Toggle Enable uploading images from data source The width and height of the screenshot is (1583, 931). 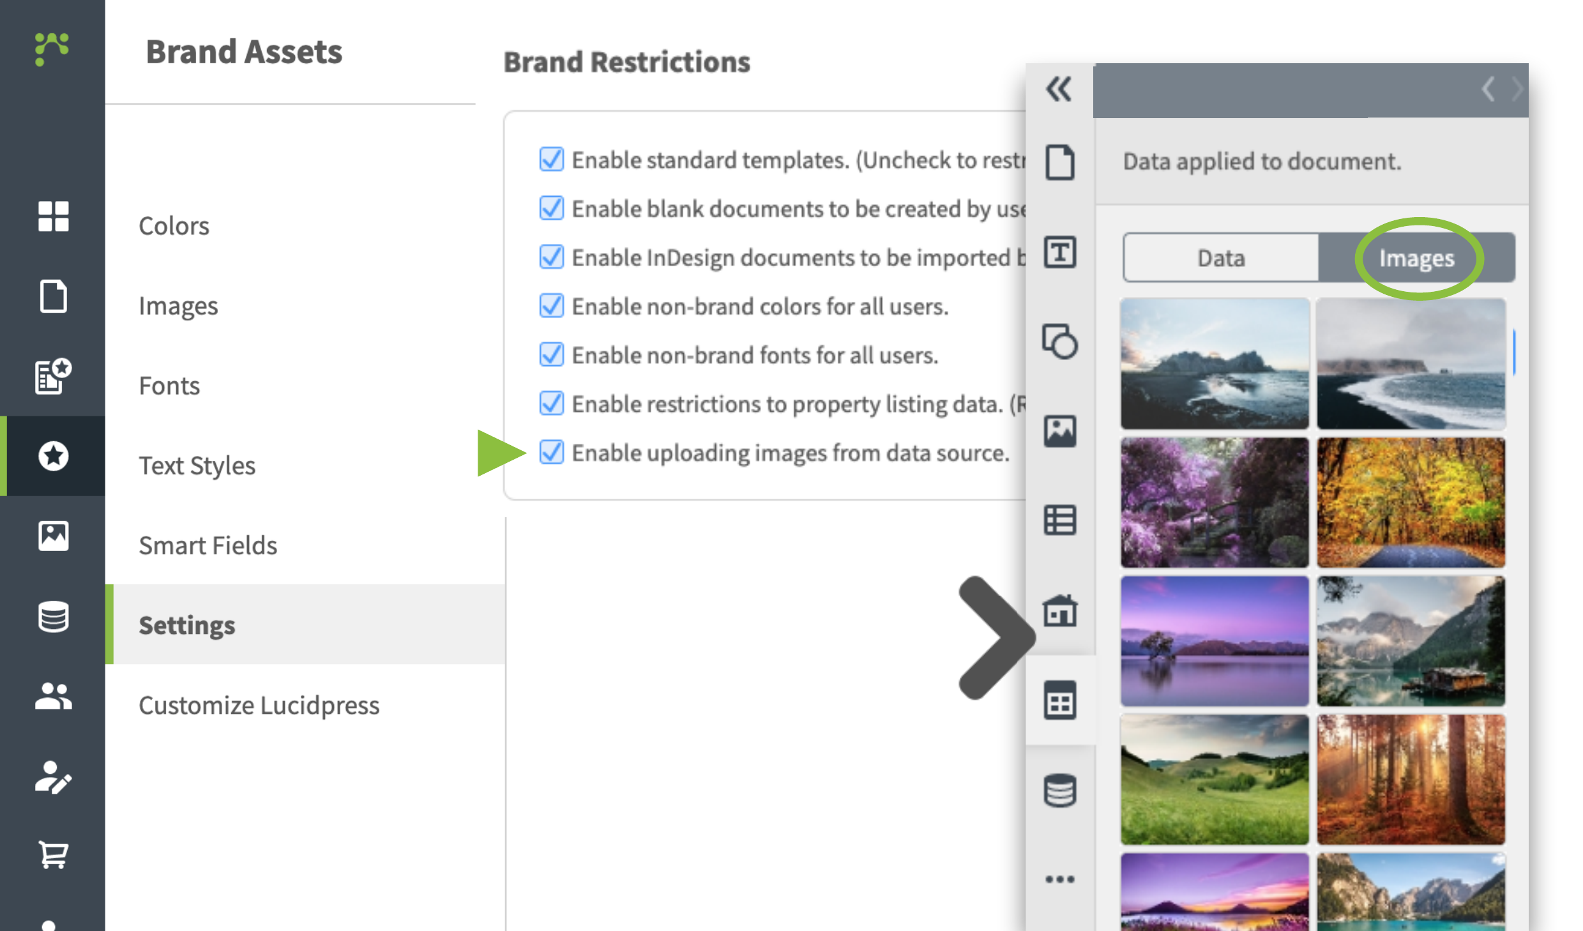[551, 451]
